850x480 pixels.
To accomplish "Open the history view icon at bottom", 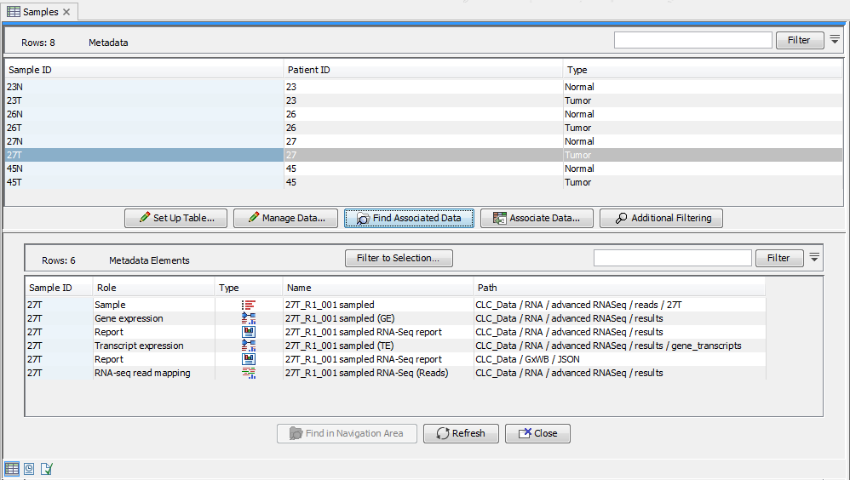I will point(29,468).
